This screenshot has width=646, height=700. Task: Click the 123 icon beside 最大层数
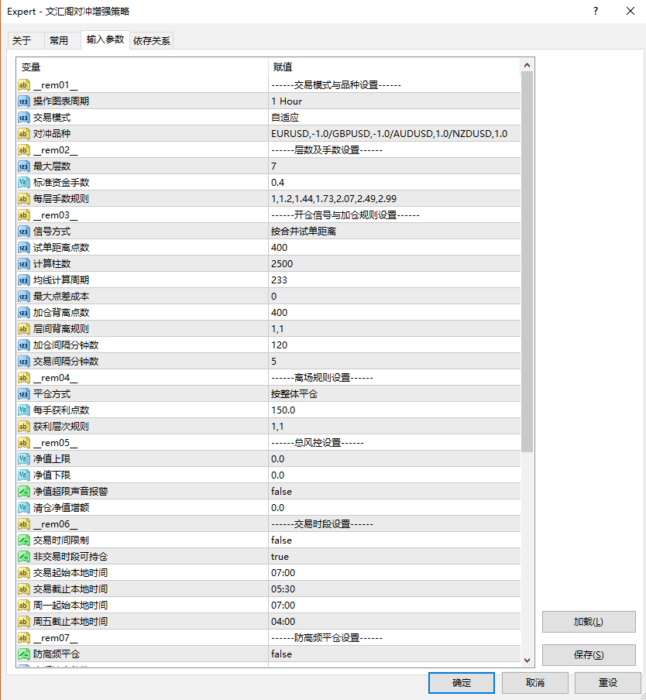[x=24, y=166]
